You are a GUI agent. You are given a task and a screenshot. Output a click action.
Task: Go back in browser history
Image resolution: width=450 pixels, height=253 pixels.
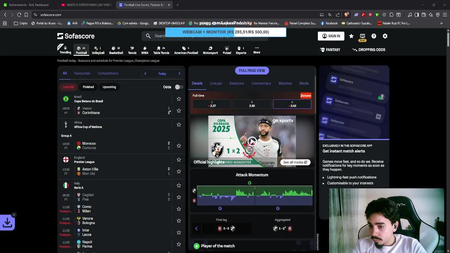[x=5, y=15]
